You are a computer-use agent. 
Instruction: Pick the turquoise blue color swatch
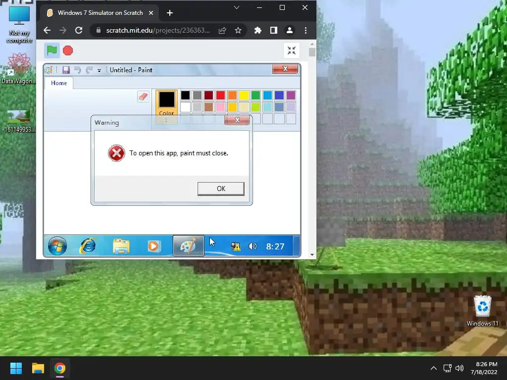click(267, 95)
